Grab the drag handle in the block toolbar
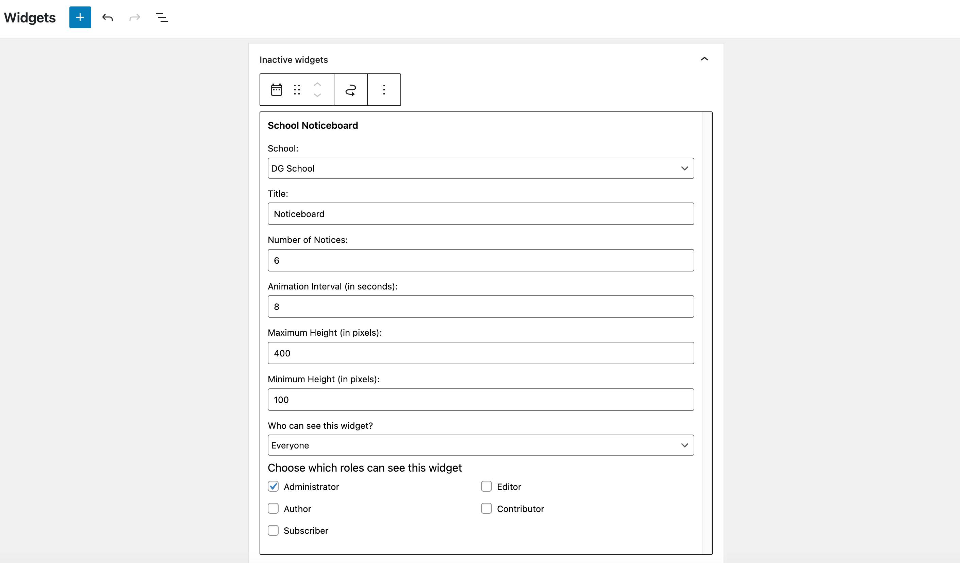Screen dimensions: 960x563 [x=297, y=89]
